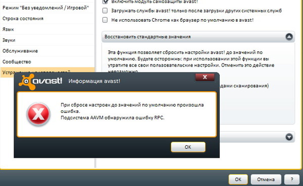Screen dimensions: 303x186
Task: Select Строка состояния in the sidebar
Action: click(x=47, y=19)
